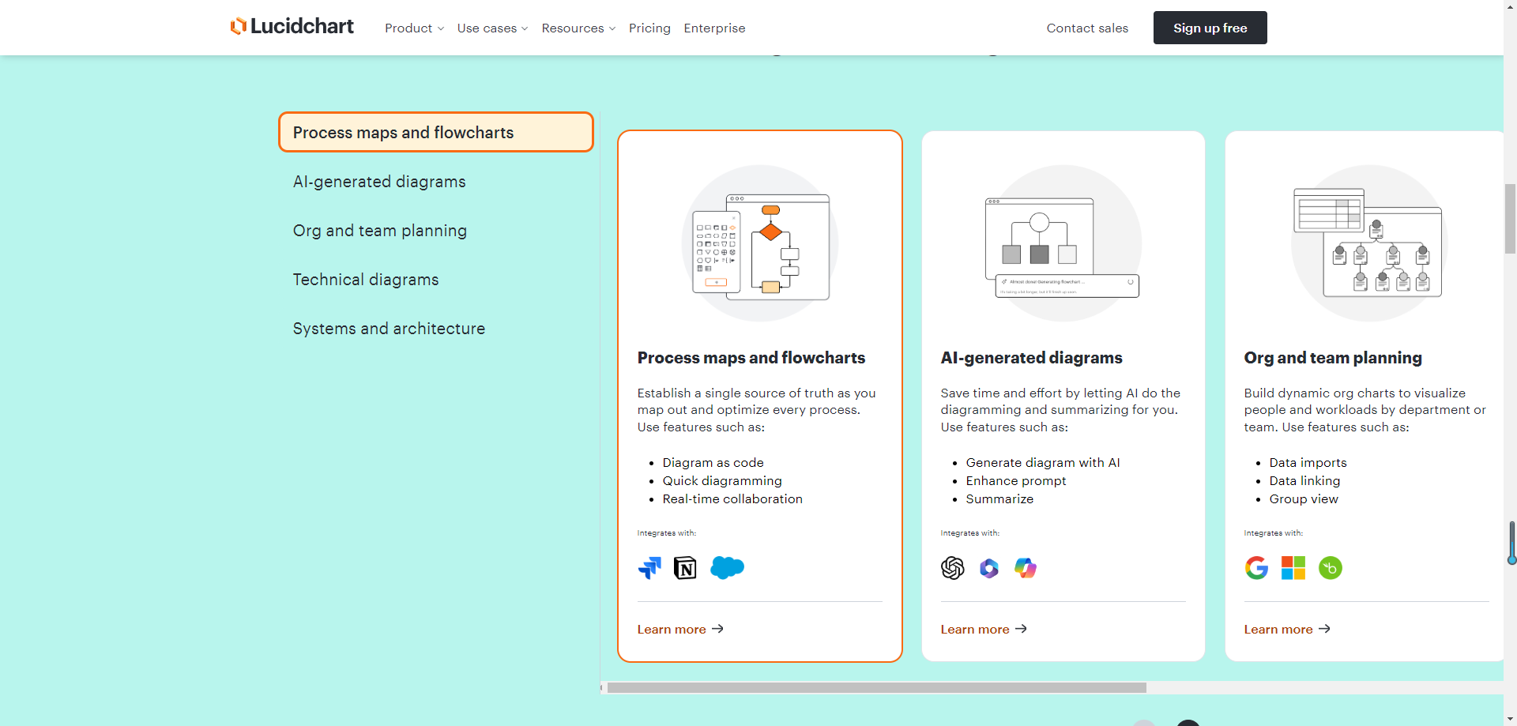Click the scrollbar down arrow
The height and width of the screenshot is (726, 1517).
(x=1510, y=720)
